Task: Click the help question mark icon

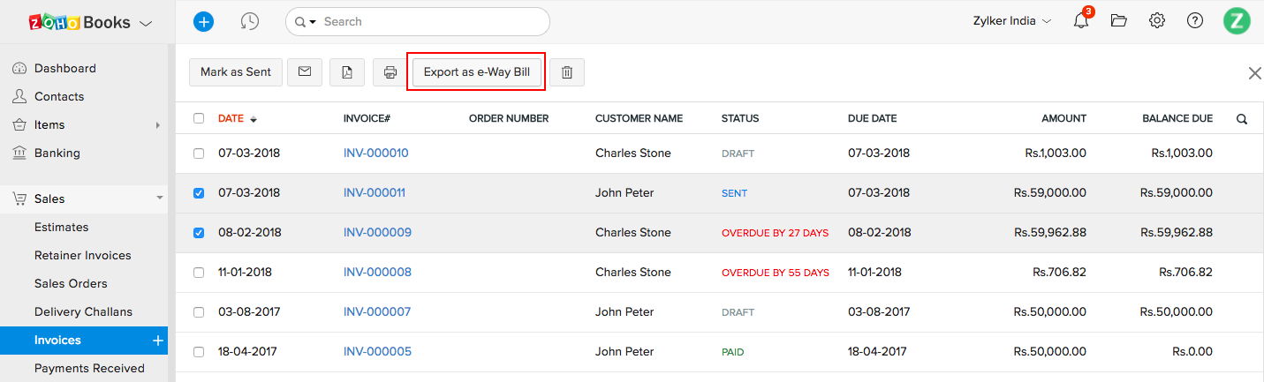Action: click(1195, 21)
